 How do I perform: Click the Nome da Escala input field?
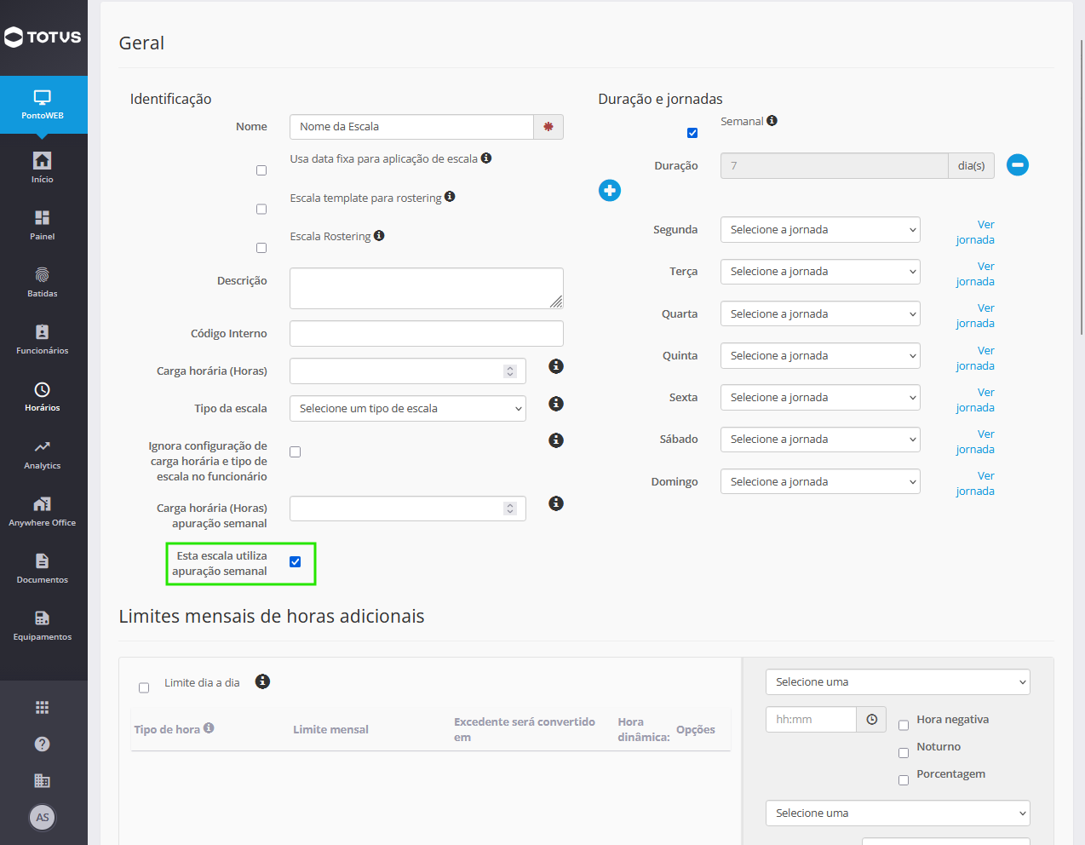coord(411,127)
